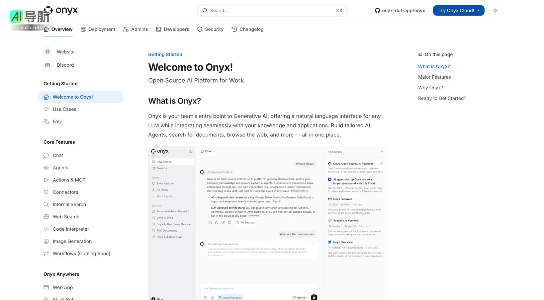Jump to What is Onyx? on this page
The width and height of the screenshot is (544, 300).
pyautogui.click(x=434, y=66)
